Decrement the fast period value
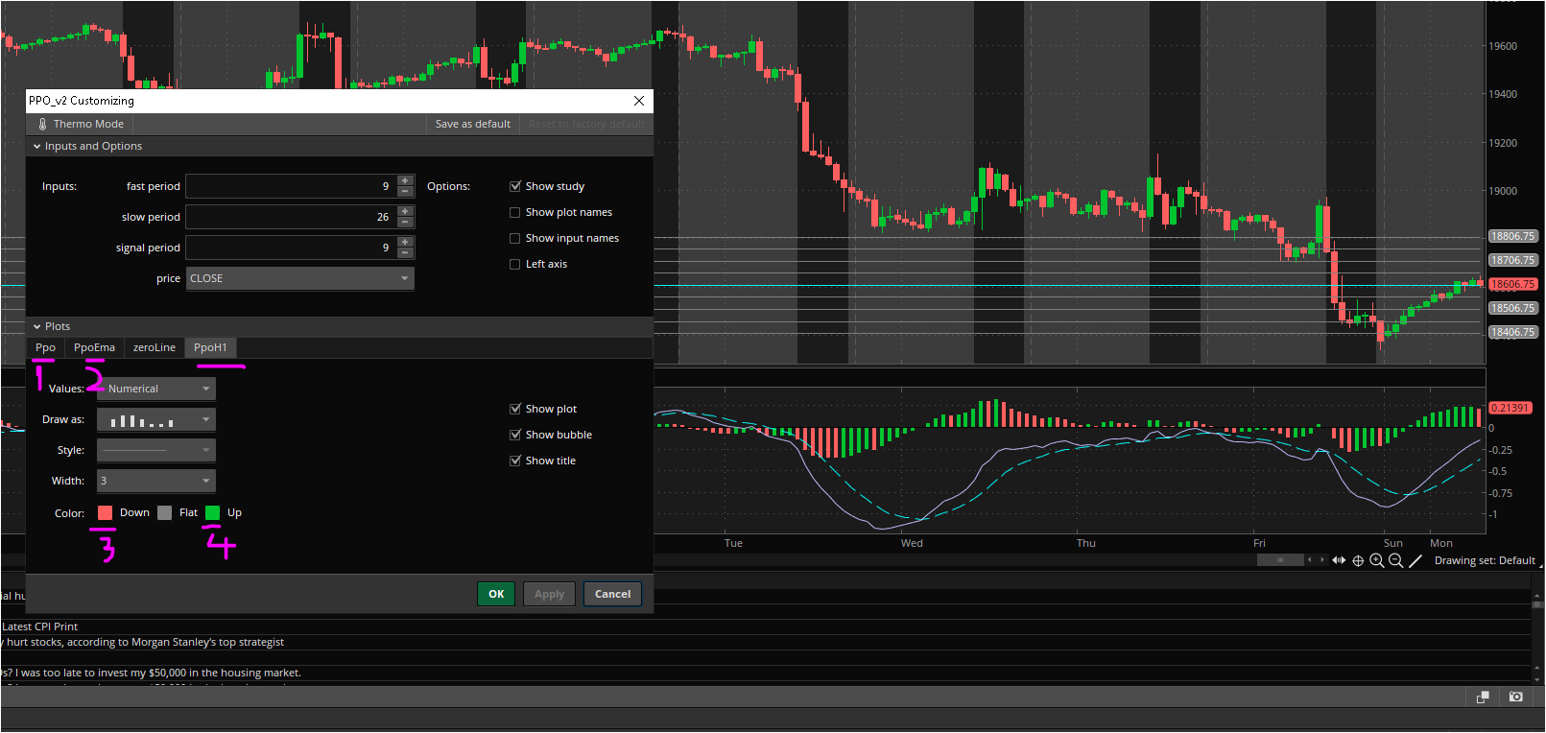Viewport: 1546px width, 733px height. point(405,191)
